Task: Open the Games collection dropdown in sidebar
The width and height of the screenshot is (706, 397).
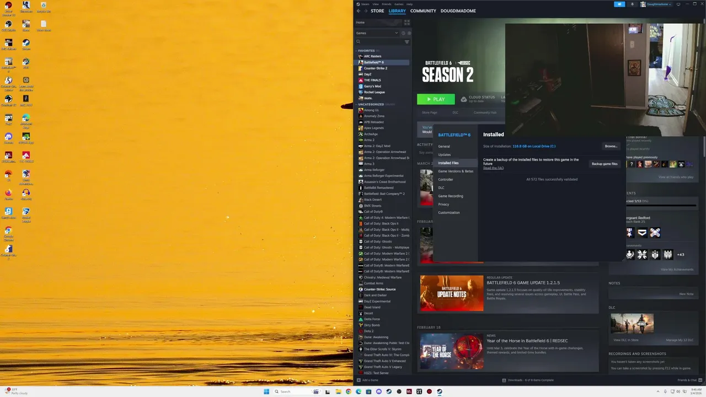Action: (x=377, y=33)
